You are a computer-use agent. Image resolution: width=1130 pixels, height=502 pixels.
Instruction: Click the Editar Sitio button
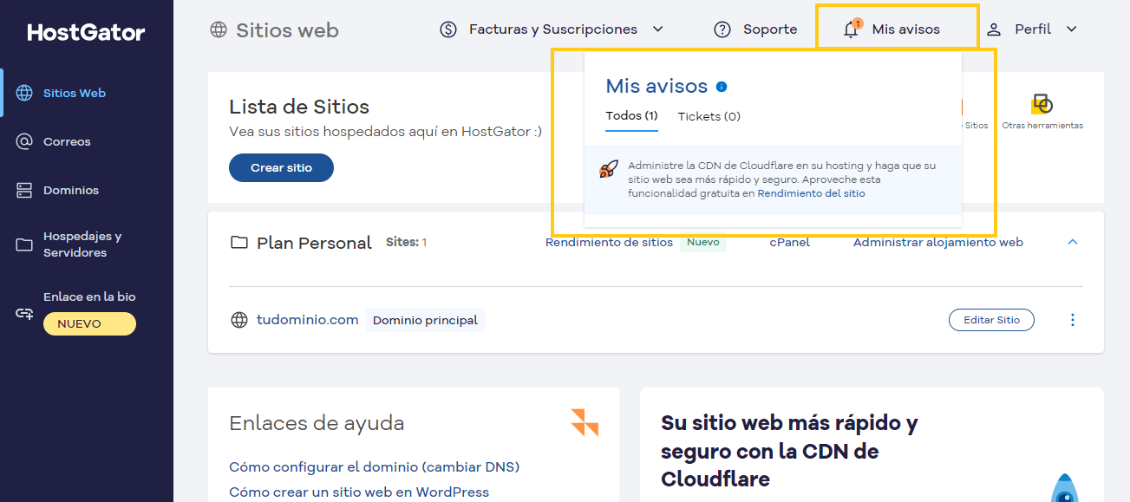pyautogui.click(x=991, y=320)
